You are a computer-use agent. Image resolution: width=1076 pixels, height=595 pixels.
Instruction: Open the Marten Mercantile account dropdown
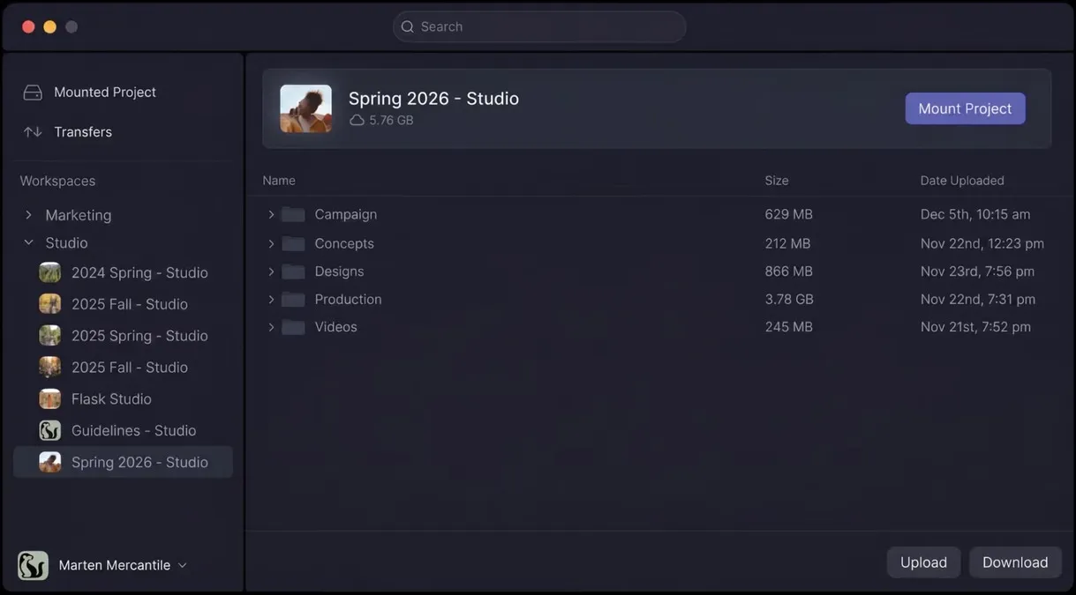coord(182,565)
